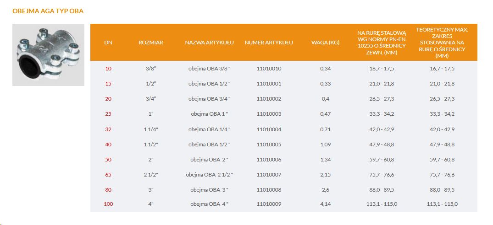Click weight value 4,14
Image resolution: width=493 pixels, height=225 pixels.
326,204
